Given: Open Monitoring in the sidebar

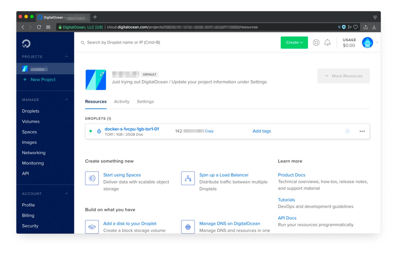Looking at the screenshot, I should coord(33,163).
